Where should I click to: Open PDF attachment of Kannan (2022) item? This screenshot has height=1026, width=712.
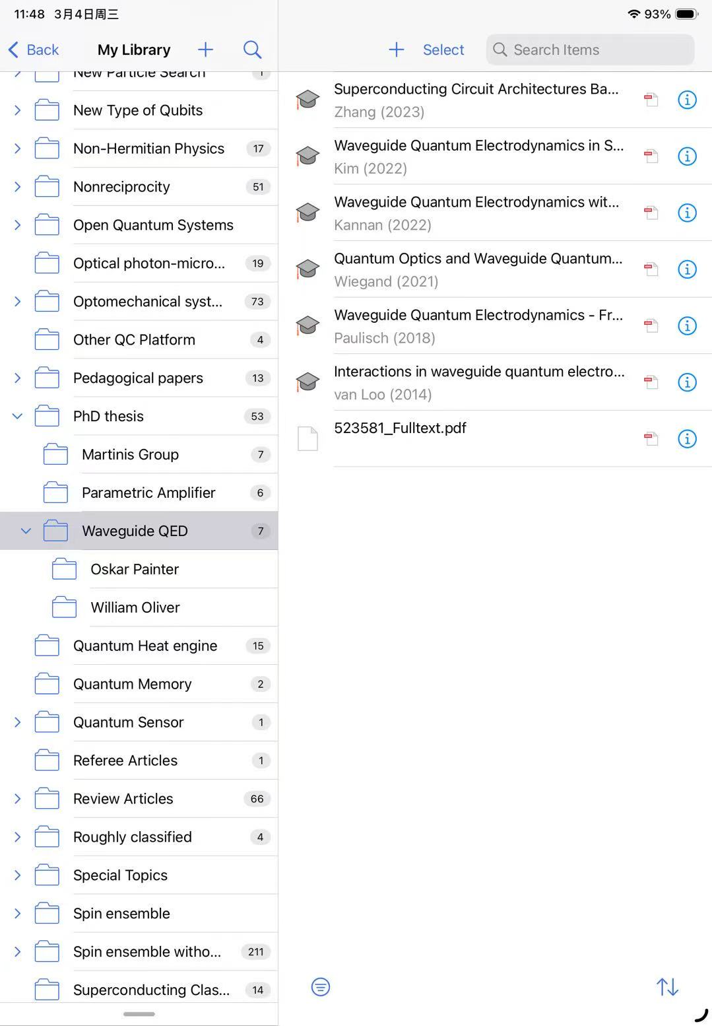(651, 213)
